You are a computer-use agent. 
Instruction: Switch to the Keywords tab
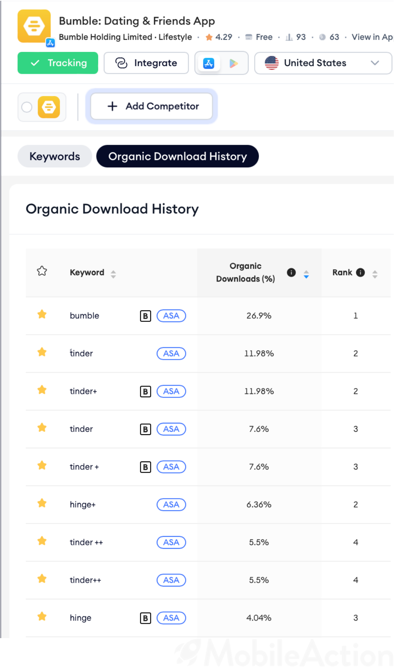(x=55, y=156)
